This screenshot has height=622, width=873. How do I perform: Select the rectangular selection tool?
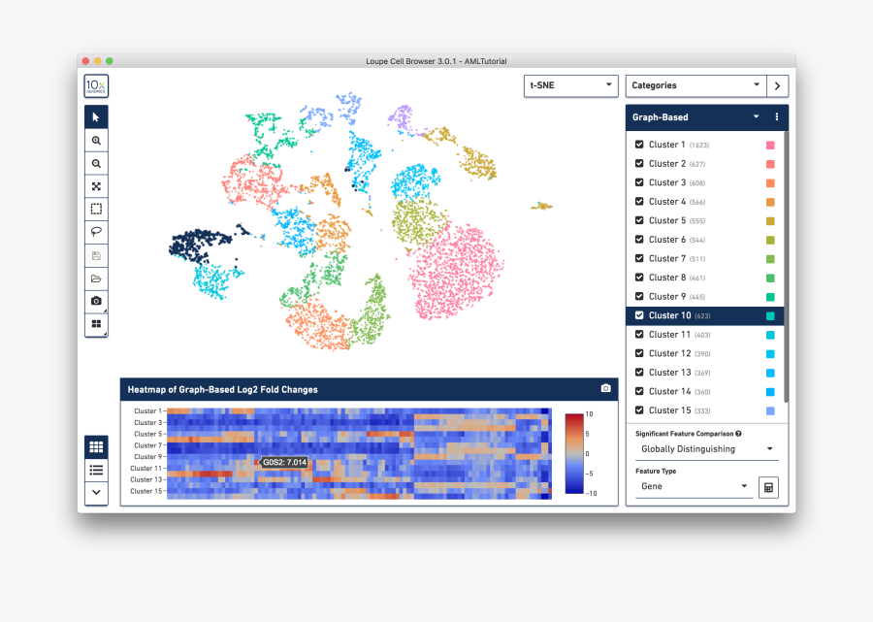(x=96, y=209)
